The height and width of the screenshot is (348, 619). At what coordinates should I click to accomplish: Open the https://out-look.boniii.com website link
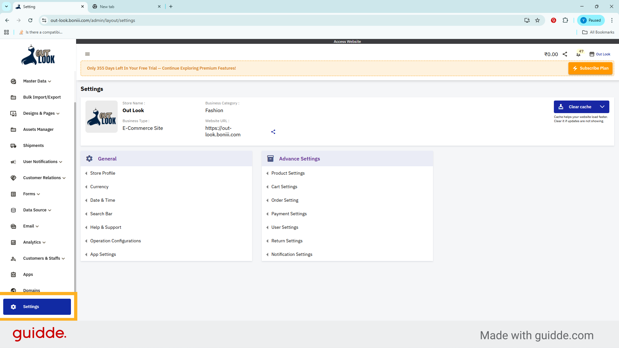tap(222, 131)
